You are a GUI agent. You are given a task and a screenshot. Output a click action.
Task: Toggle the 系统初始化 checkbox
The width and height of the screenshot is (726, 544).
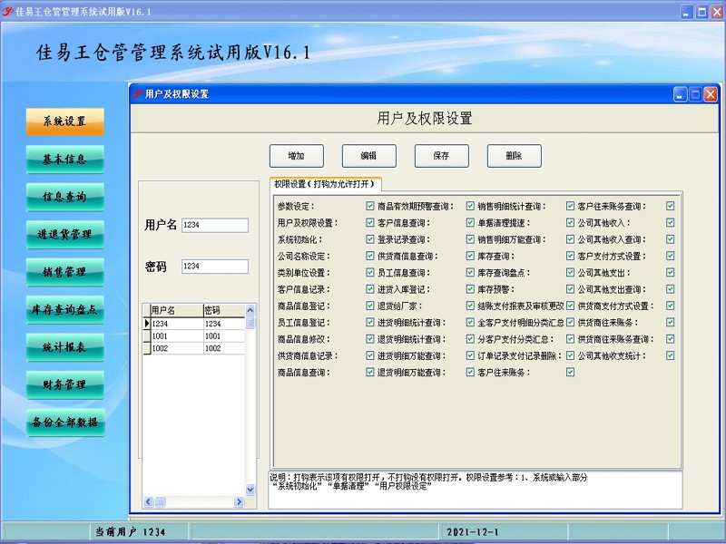370,239
